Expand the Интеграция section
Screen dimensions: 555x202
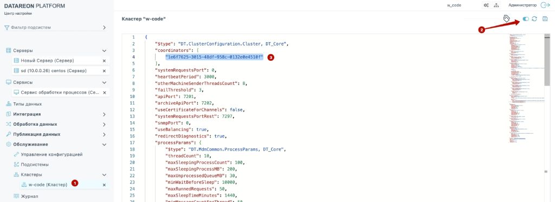(104, 114)
